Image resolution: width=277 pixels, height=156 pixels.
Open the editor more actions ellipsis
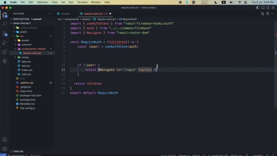point(273,13)
